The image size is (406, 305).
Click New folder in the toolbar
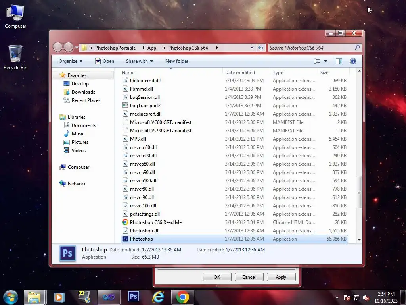[177, 61]
